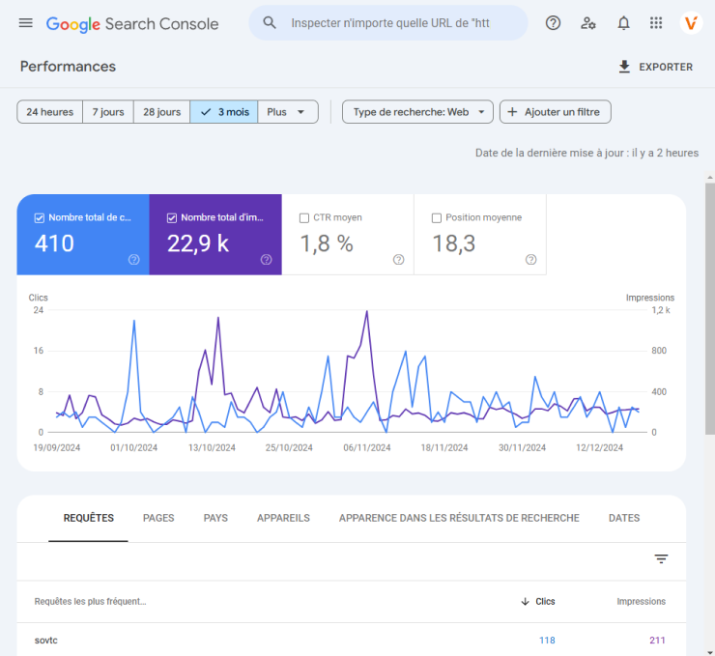Select the 7 jours date range
The width and height of the screenshot is (715, 656).
[x=108, y=112]
